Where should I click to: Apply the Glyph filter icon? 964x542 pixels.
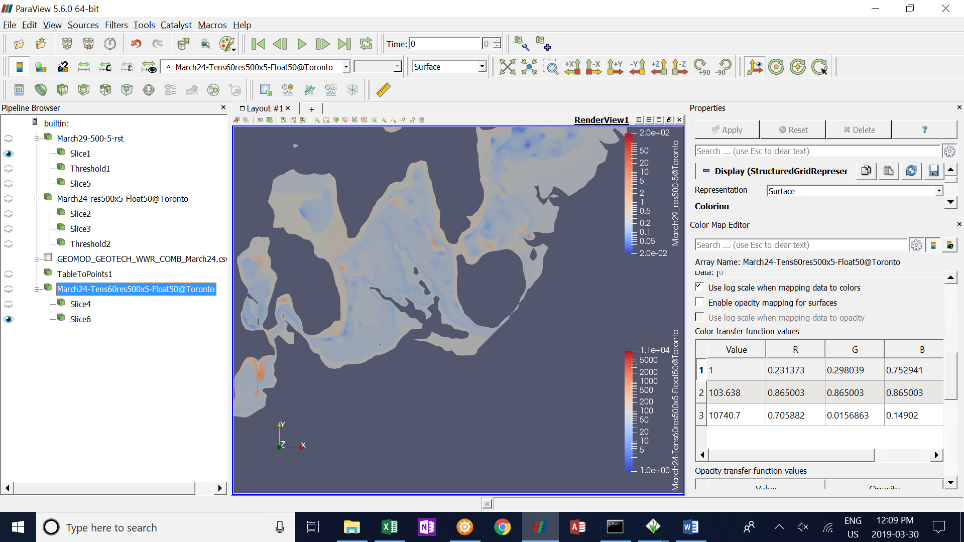[149, 90]
